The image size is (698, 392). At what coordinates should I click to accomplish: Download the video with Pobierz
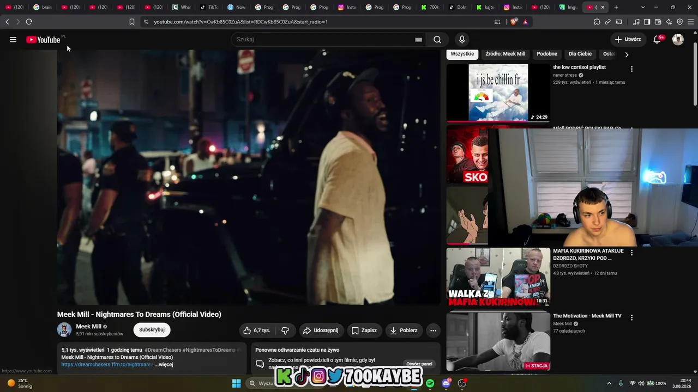[404, 330]
